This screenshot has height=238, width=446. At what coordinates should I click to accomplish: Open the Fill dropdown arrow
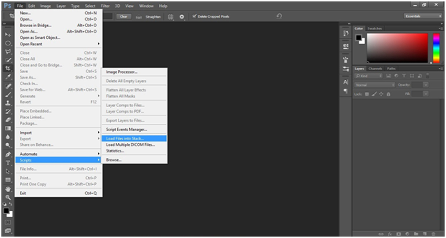[426, 94]
